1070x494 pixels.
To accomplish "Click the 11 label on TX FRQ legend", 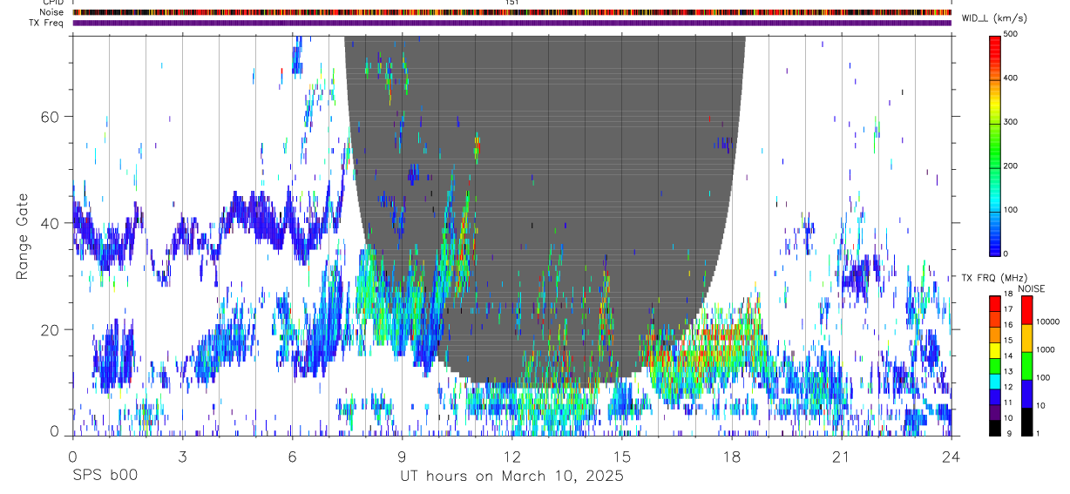I will tap(1008, 403).
